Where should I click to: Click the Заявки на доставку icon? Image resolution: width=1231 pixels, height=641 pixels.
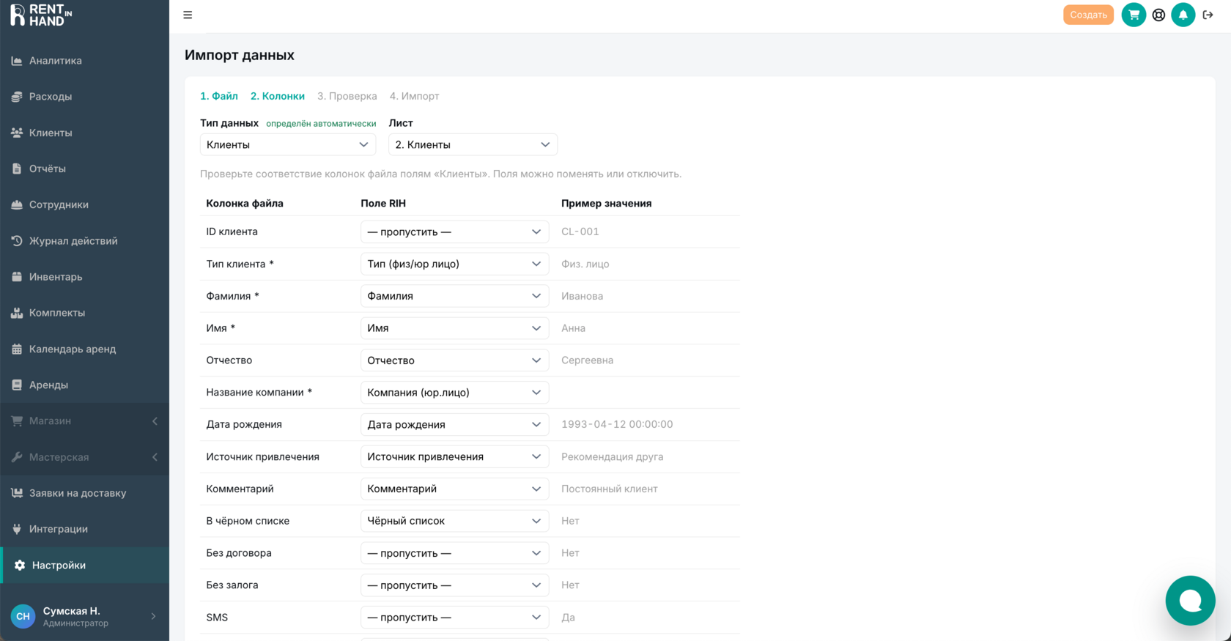point(17,493)
